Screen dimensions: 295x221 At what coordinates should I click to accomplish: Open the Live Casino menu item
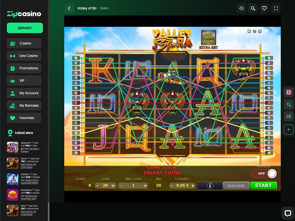[24, 56]
